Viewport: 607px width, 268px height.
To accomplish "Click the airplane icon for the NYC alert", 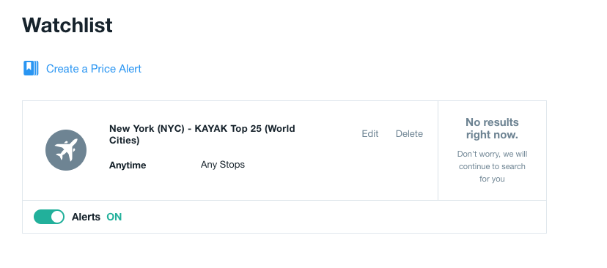I will pos(66,150).
